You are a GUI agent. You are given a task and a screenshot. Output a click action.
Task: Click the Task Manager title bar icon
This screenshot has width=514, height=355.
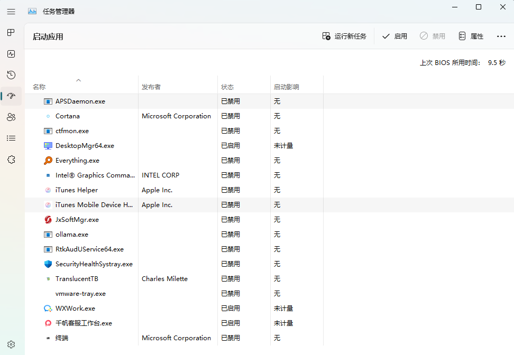[32, 12]
